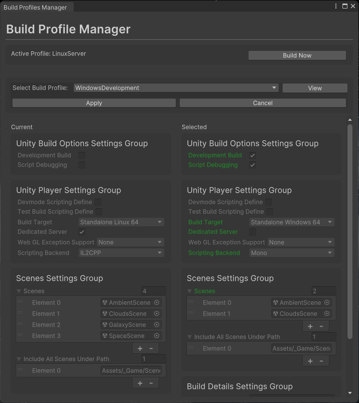Uncheck Selected Script Debugging checkbox
359x403 pixels.
pos(253,165)
